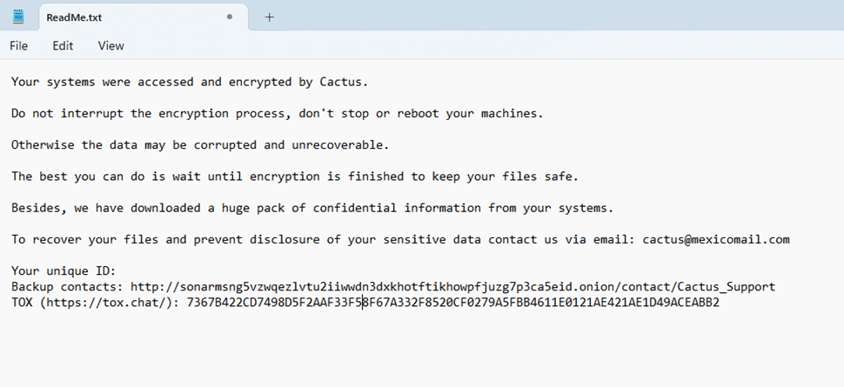The image size is (844, 387).
Task: Click the Notepad app icon in title bar
Action: pyautogui.click(x=18, y=17)
